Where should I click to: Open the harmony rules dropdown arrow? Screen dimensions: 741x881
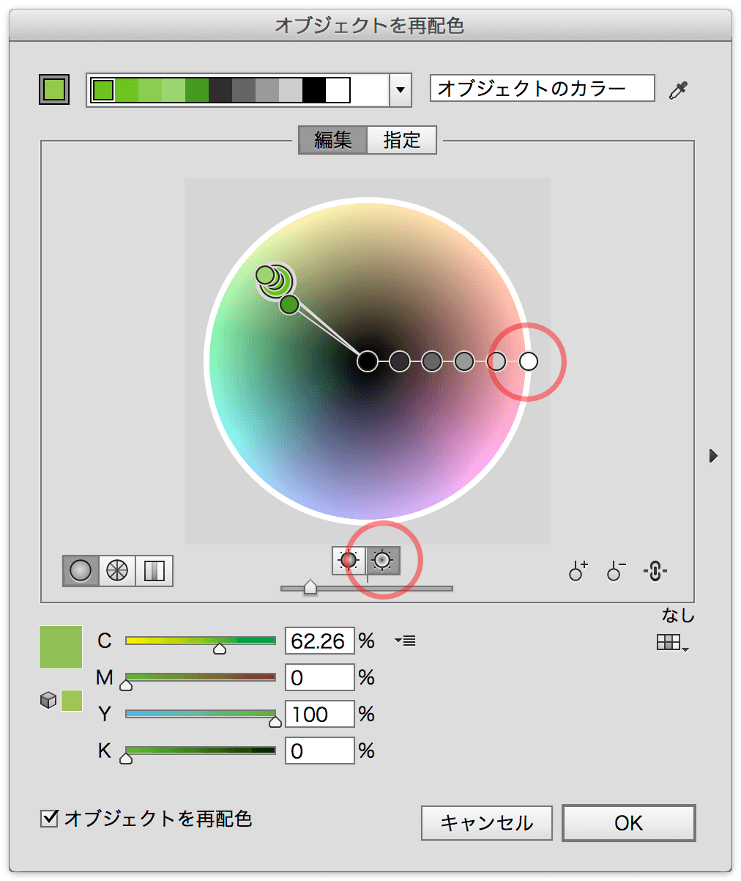(x=400, y=91)
